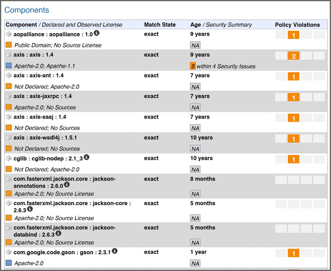Click orange swatch beside Apache-2.0; No Sources
The image size is (331, 271).
point(8,107)
